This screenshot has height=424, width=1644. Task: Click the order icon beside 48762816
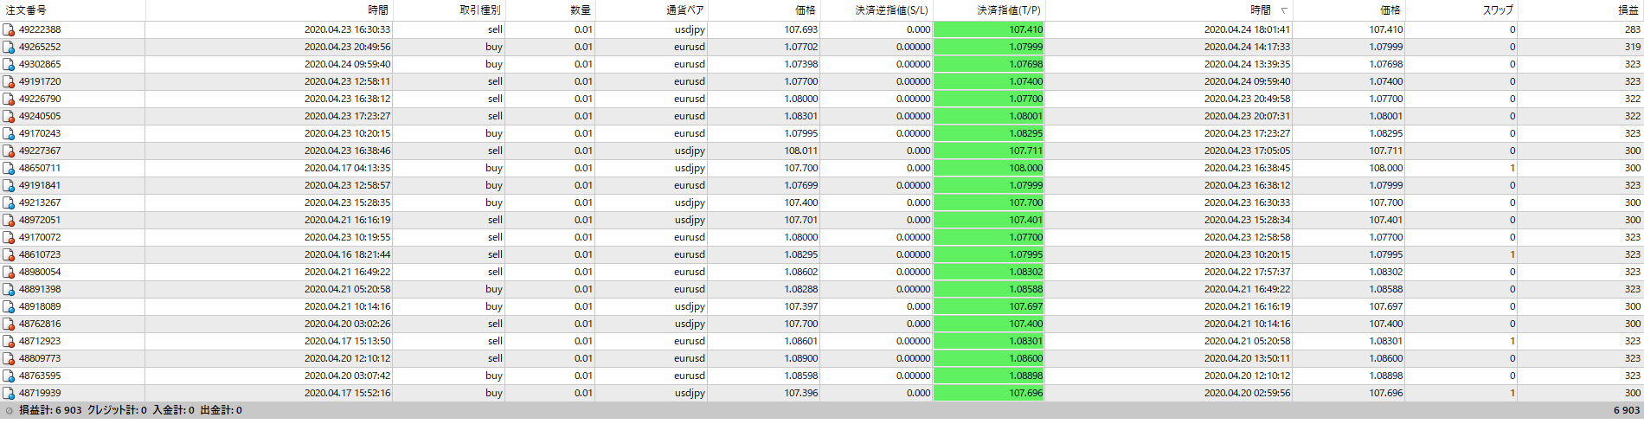tap(9, 324)
